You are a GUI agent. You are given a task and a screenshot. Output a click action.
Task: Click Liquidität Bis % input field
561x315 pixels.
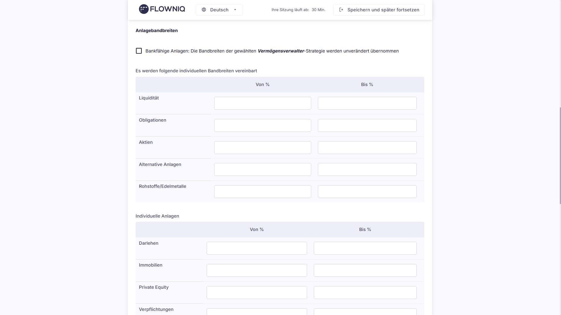coord(367,103)
